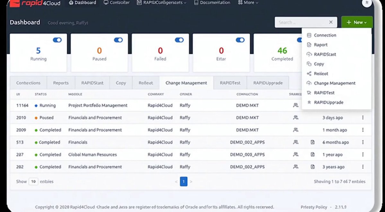Screen dimensions: 385x212
Task: Click the Global Human Resources module cell
Action: [x=92, y=154]
